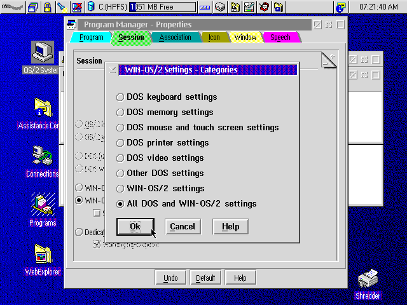Select the Dedicated session radio button
Viewport: 407px width, 305px height.
tap(79, 232)
